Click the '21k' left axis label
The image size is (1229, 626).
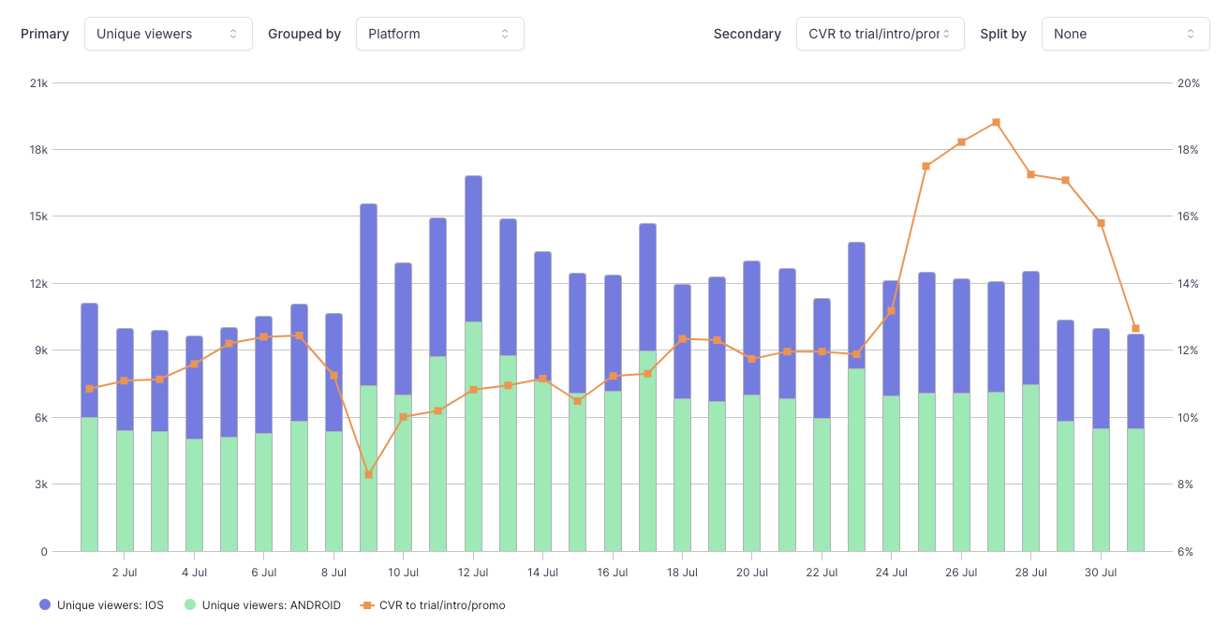(38, 83)
